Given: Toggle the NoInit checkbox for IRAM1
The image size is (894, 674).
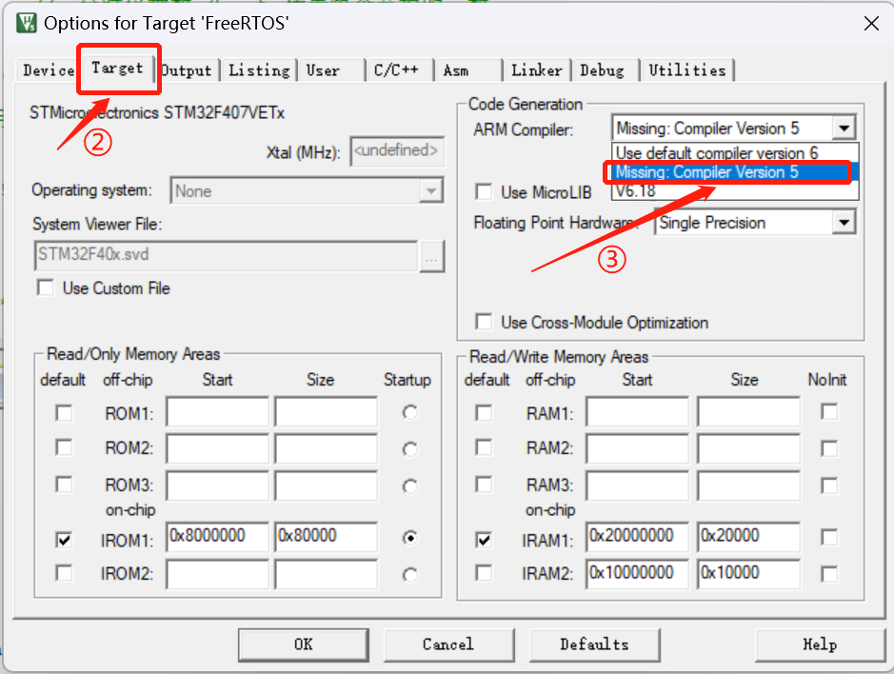Looking at the screenshot, I should (x=828, y=538).
